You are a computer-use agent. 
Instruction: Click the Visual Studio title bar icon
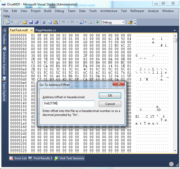pos(4,4)
